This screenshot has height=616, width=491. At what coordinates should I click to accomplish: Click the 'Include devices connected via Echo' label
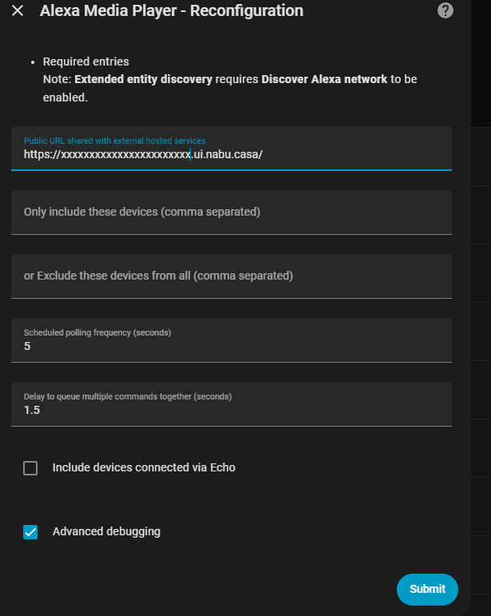[x=144, y=467]
